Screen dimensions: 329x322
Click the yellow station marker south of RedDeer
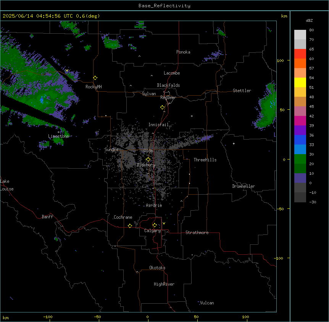click(x=162, y=107)
